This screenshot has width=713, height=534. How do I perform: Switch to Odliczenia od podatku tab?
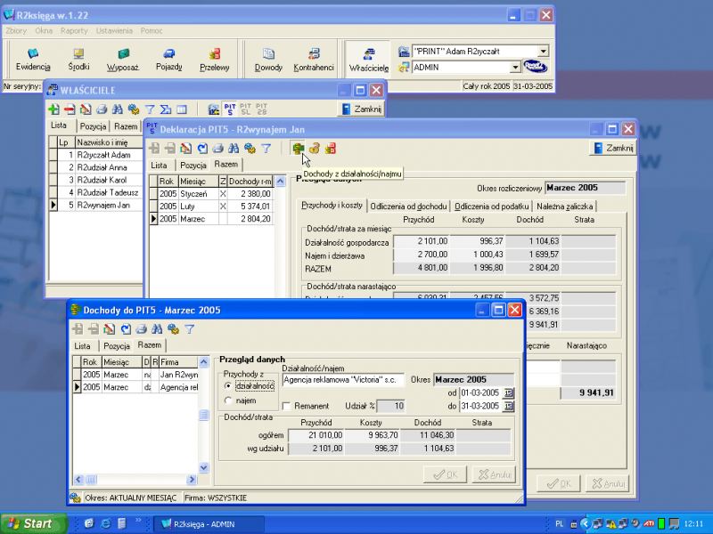point(492,206)
